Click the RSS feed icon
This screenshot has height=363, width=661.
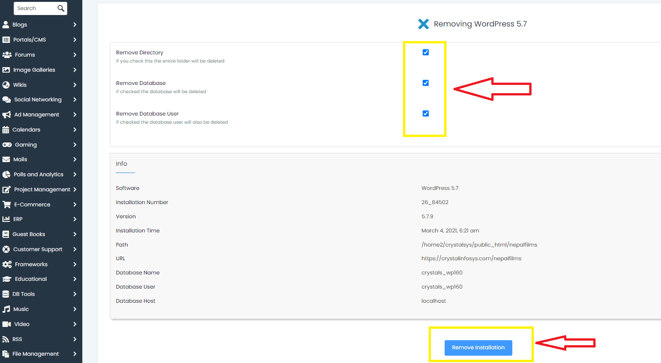pyautogui.click(x=5, y=339)
